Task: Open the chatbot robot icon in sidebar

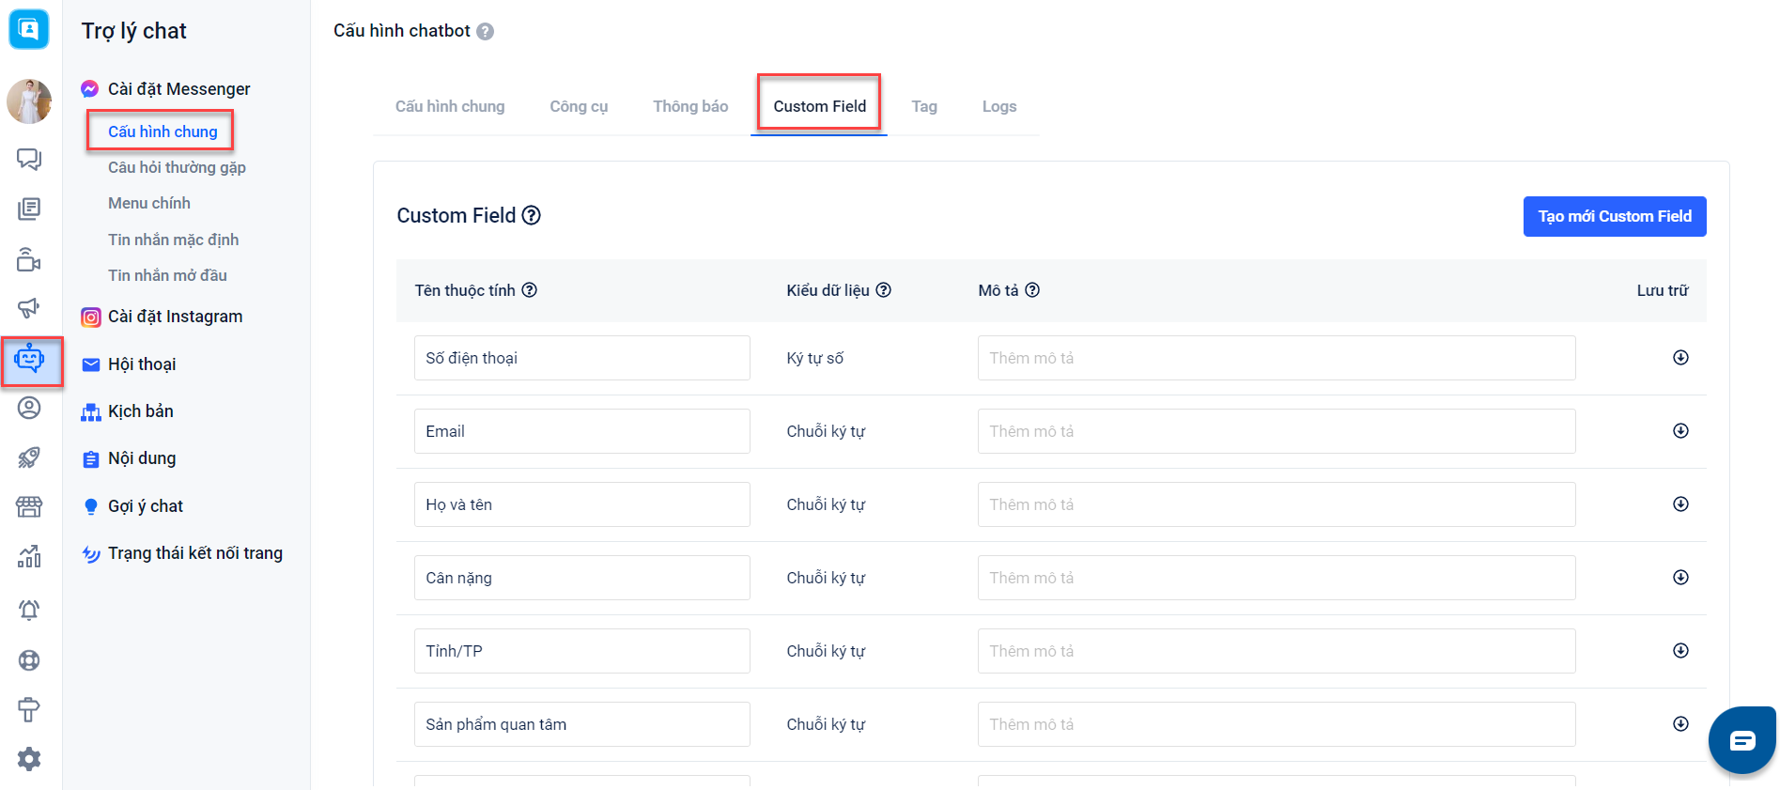Action: [30, 360]
